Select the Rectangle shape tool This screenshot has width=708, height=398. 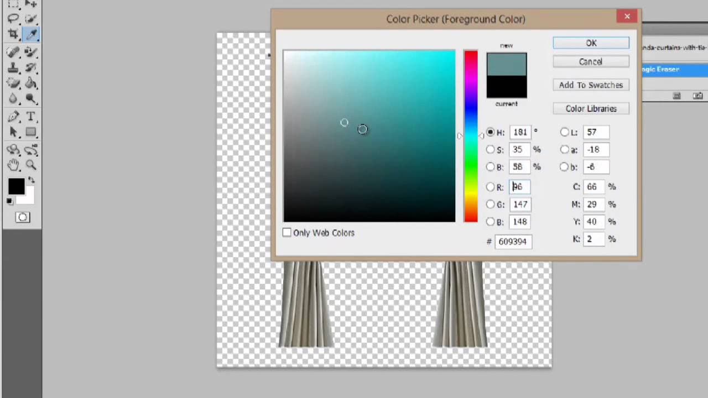tap(31, 132)
